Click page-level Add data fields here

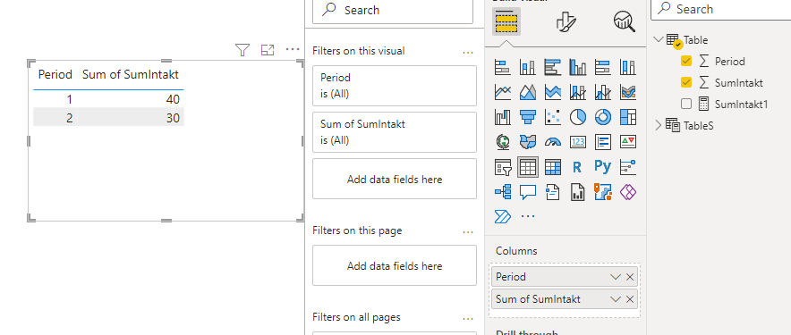coord(395,265)
